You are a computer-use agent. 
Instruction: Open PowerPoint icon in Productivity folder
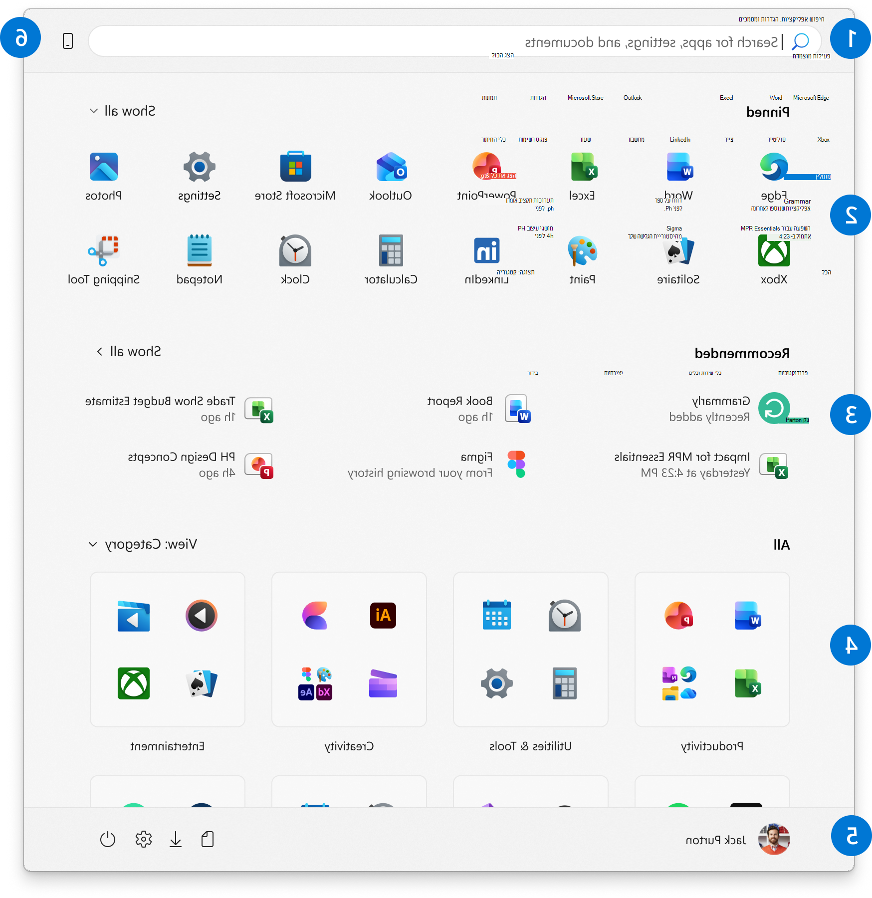pos(678,616)
